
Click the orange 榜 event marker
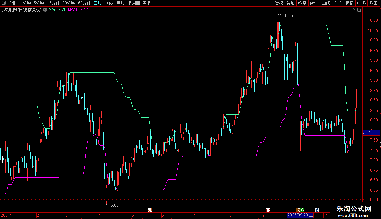pos(298,210)
